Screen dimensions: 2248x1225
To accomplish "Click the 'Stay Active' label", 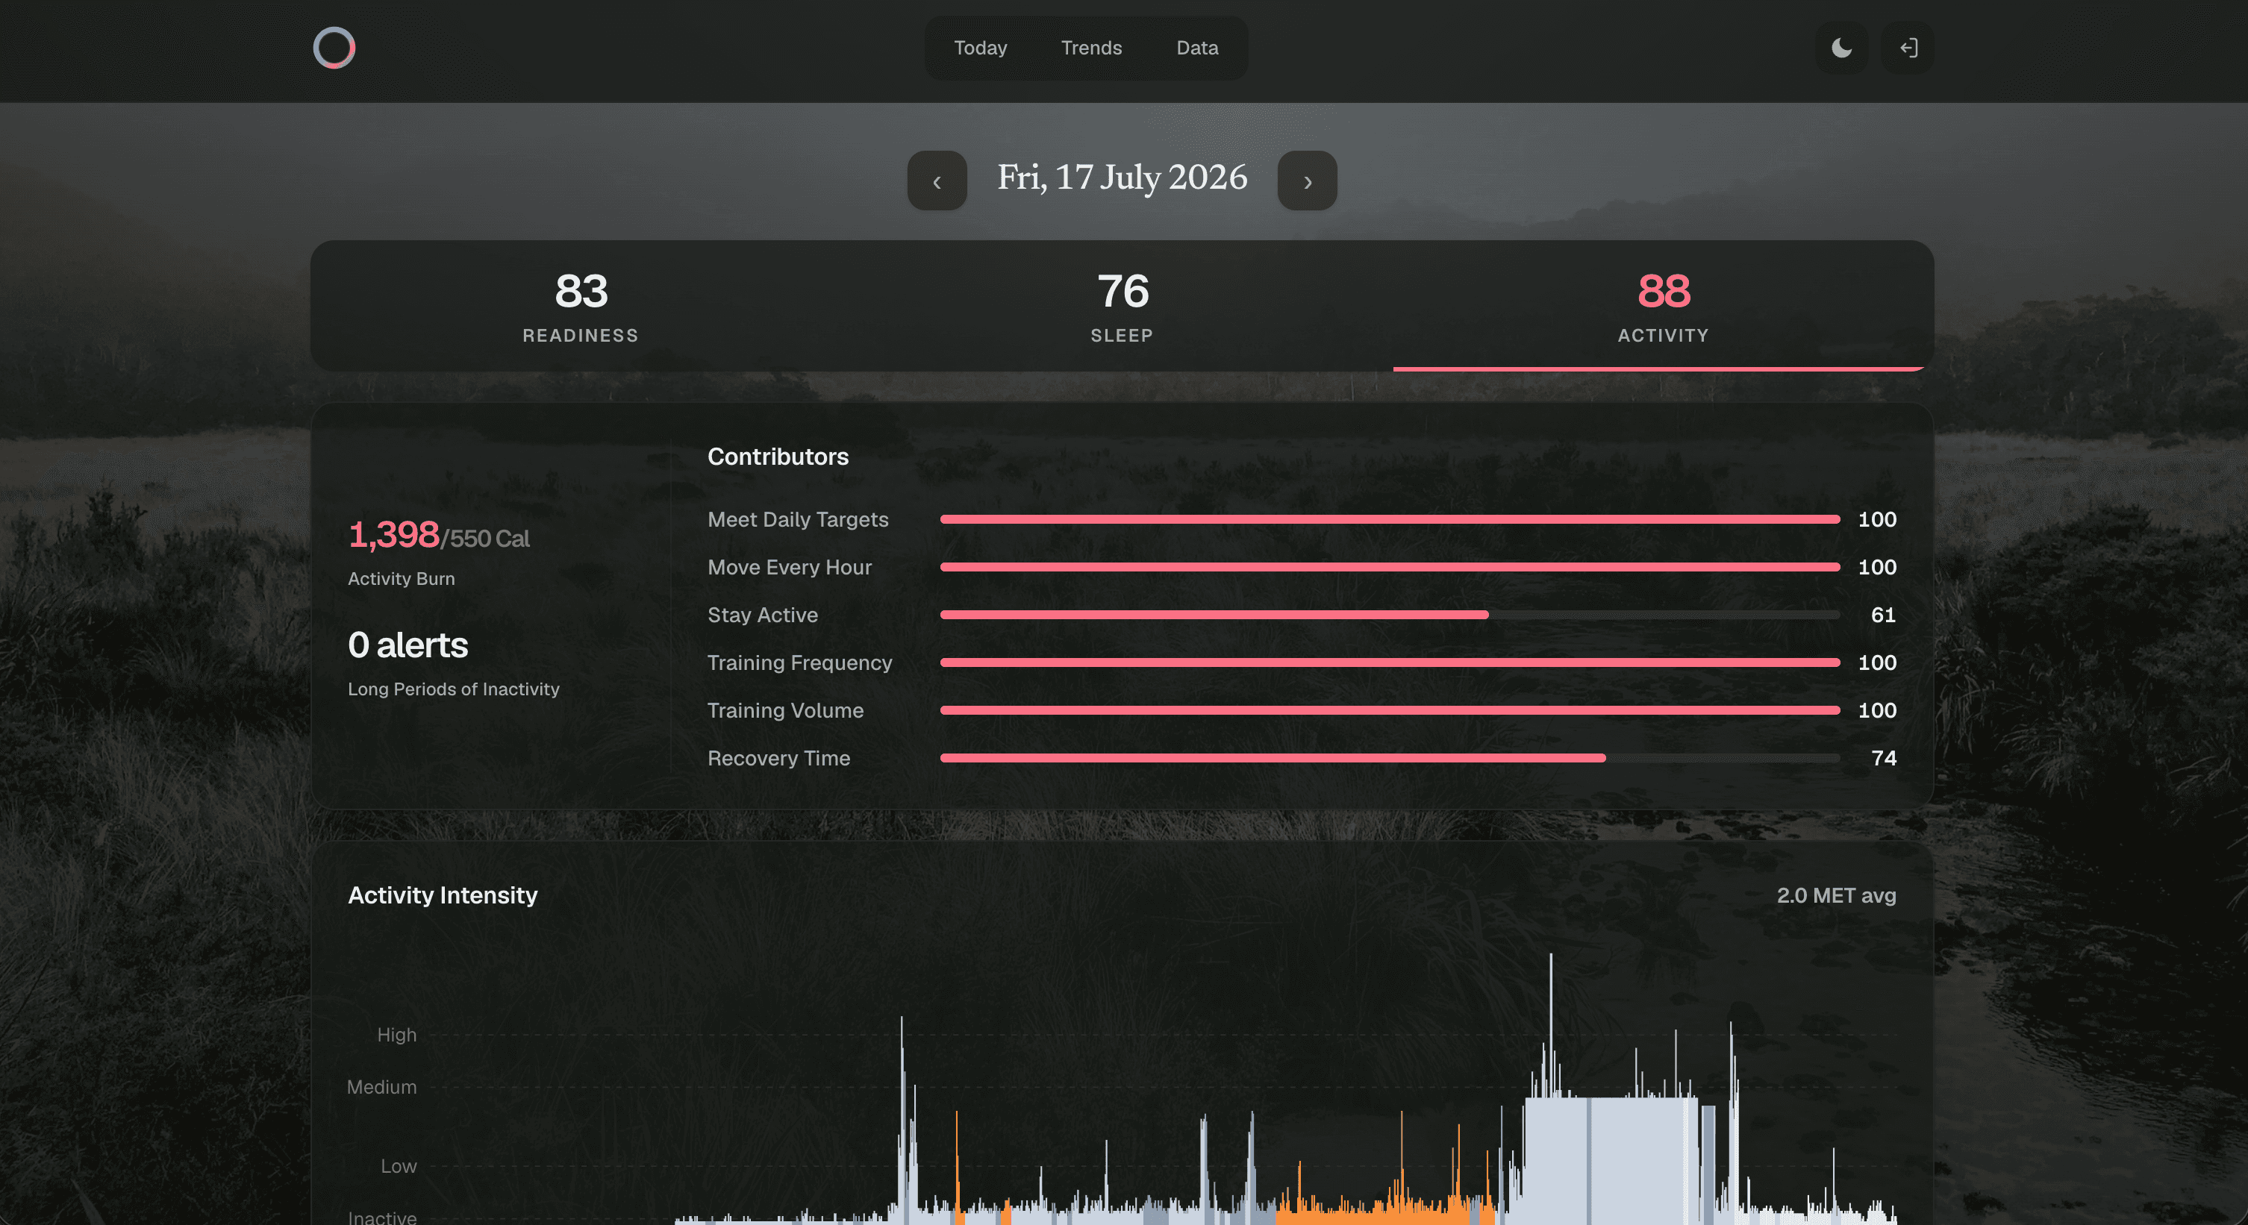I will pyautogui.click(x=763, y=615).
